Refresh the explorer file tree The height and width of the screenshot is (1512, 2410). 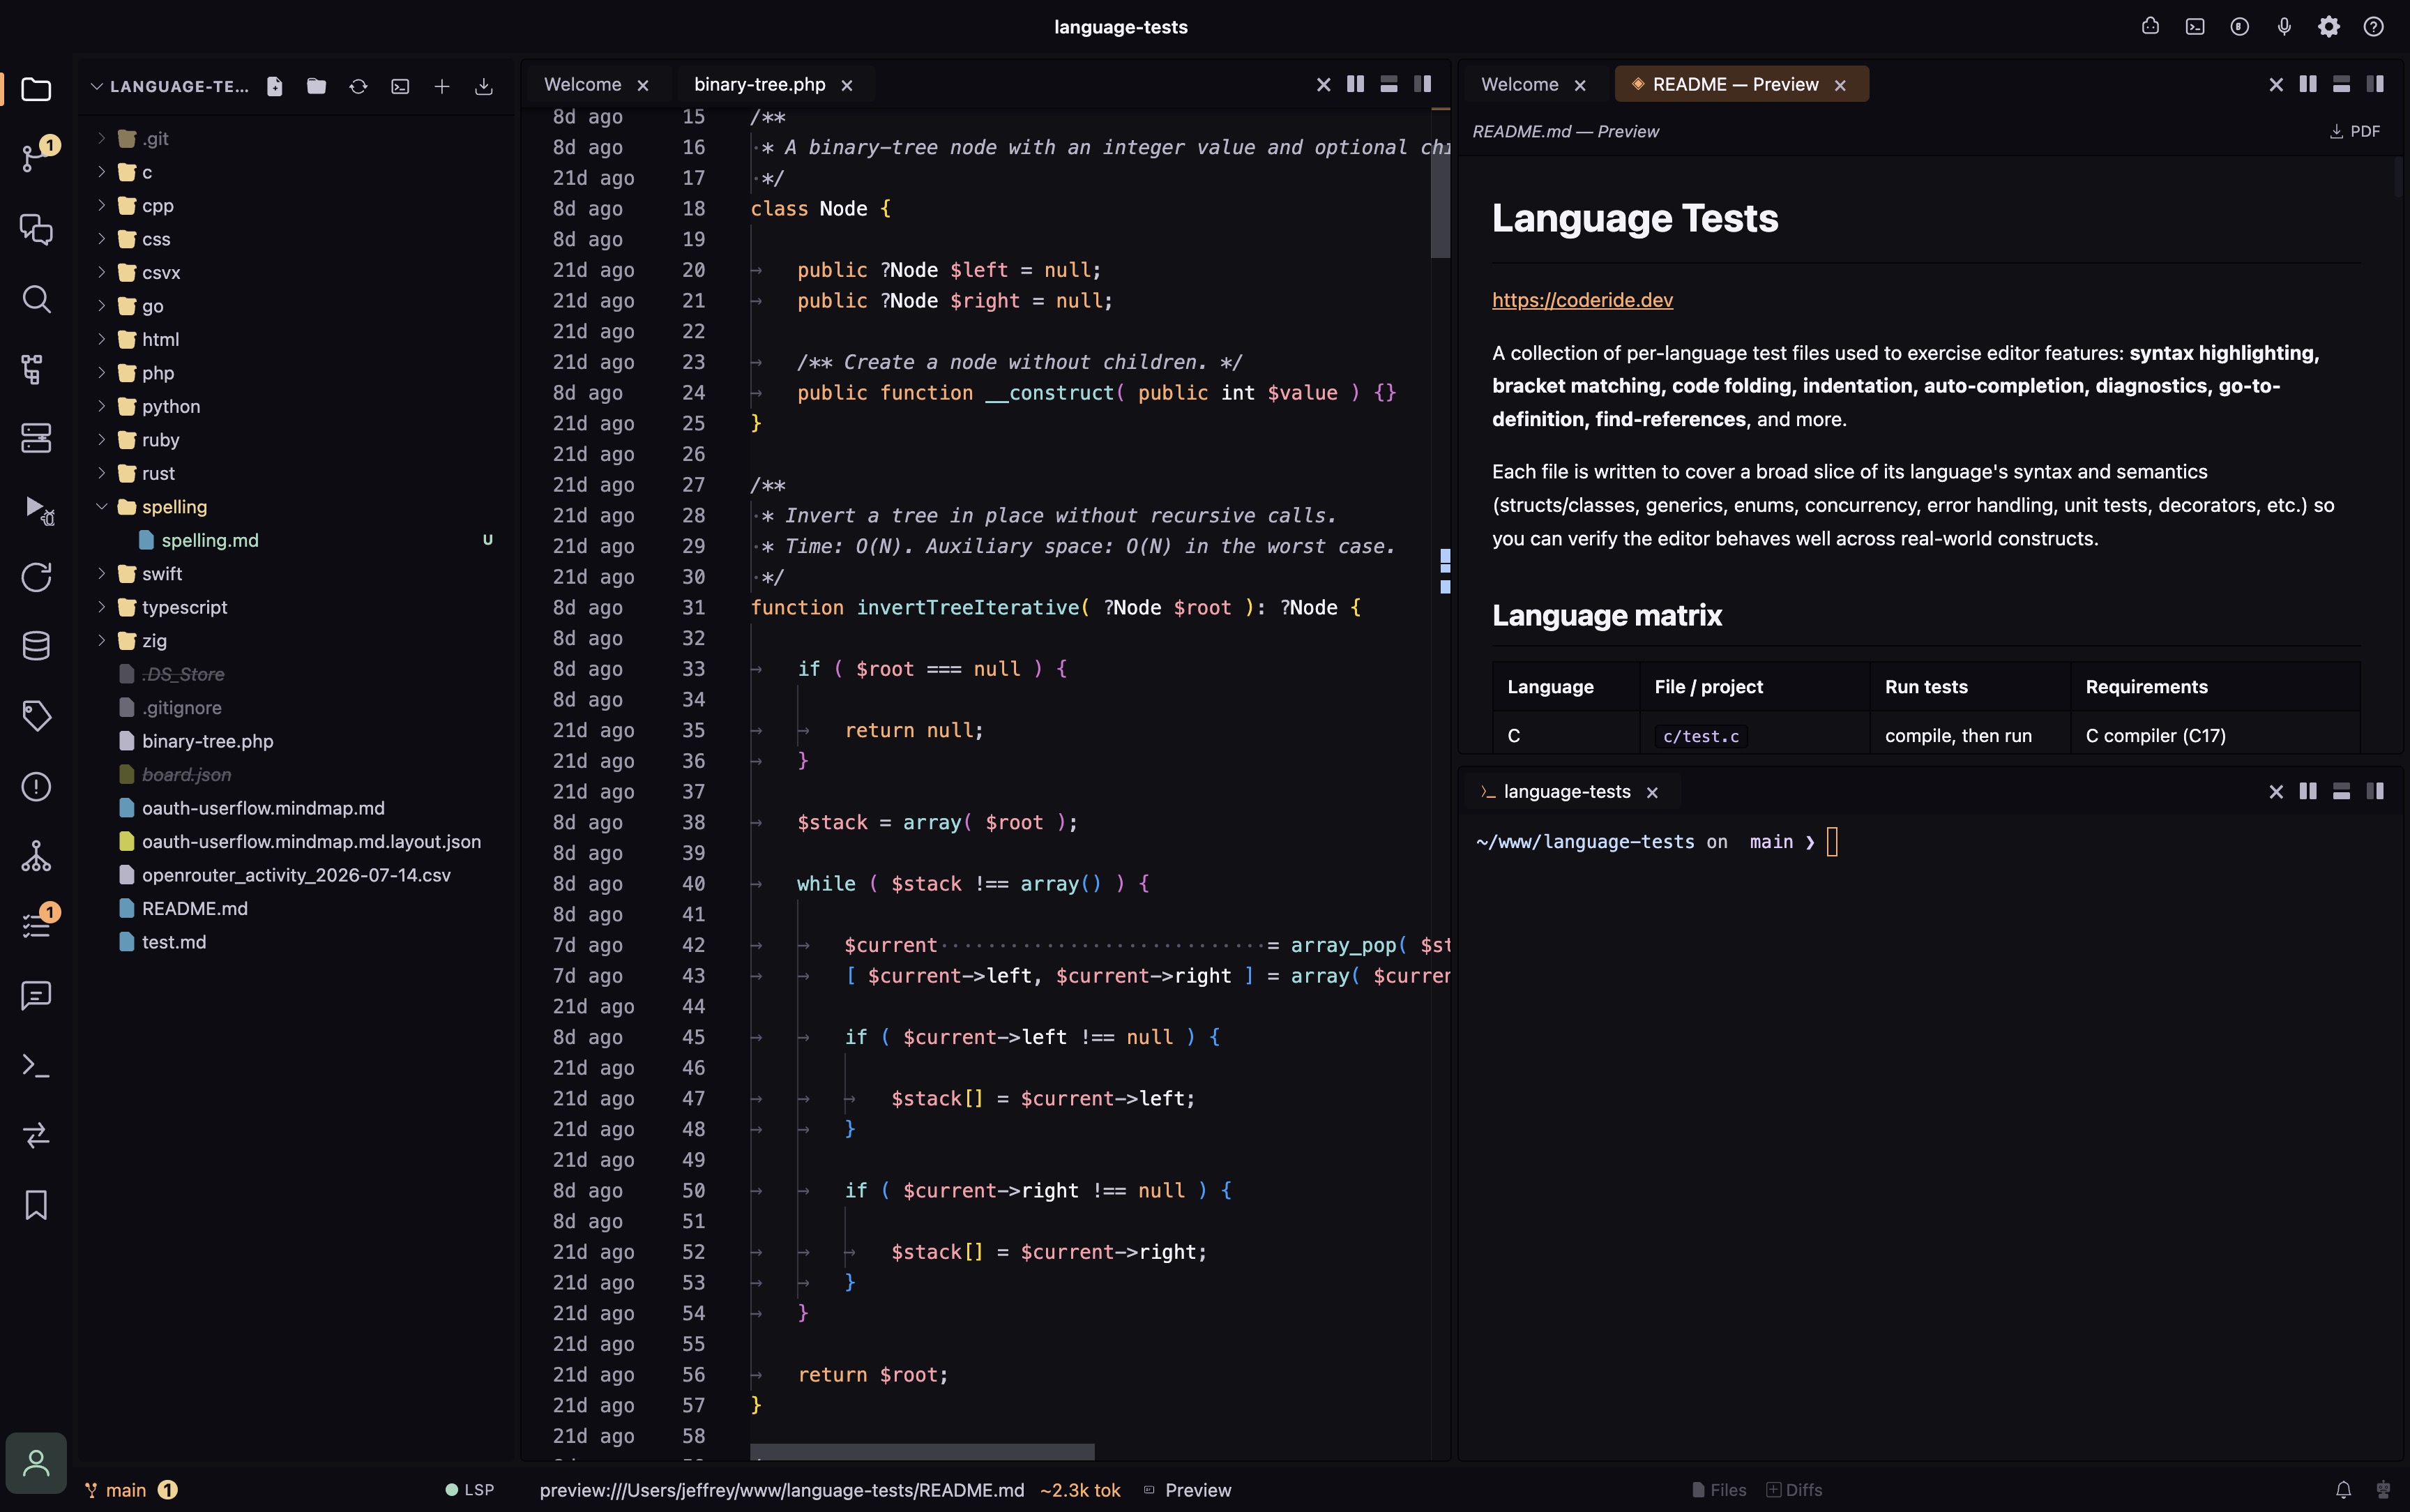tap(359, 87)
